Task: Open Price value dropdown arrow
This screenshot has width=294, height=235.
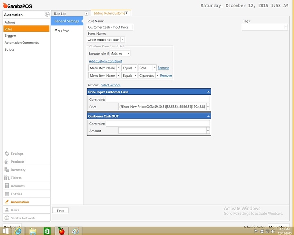Action: pos(208,107)
